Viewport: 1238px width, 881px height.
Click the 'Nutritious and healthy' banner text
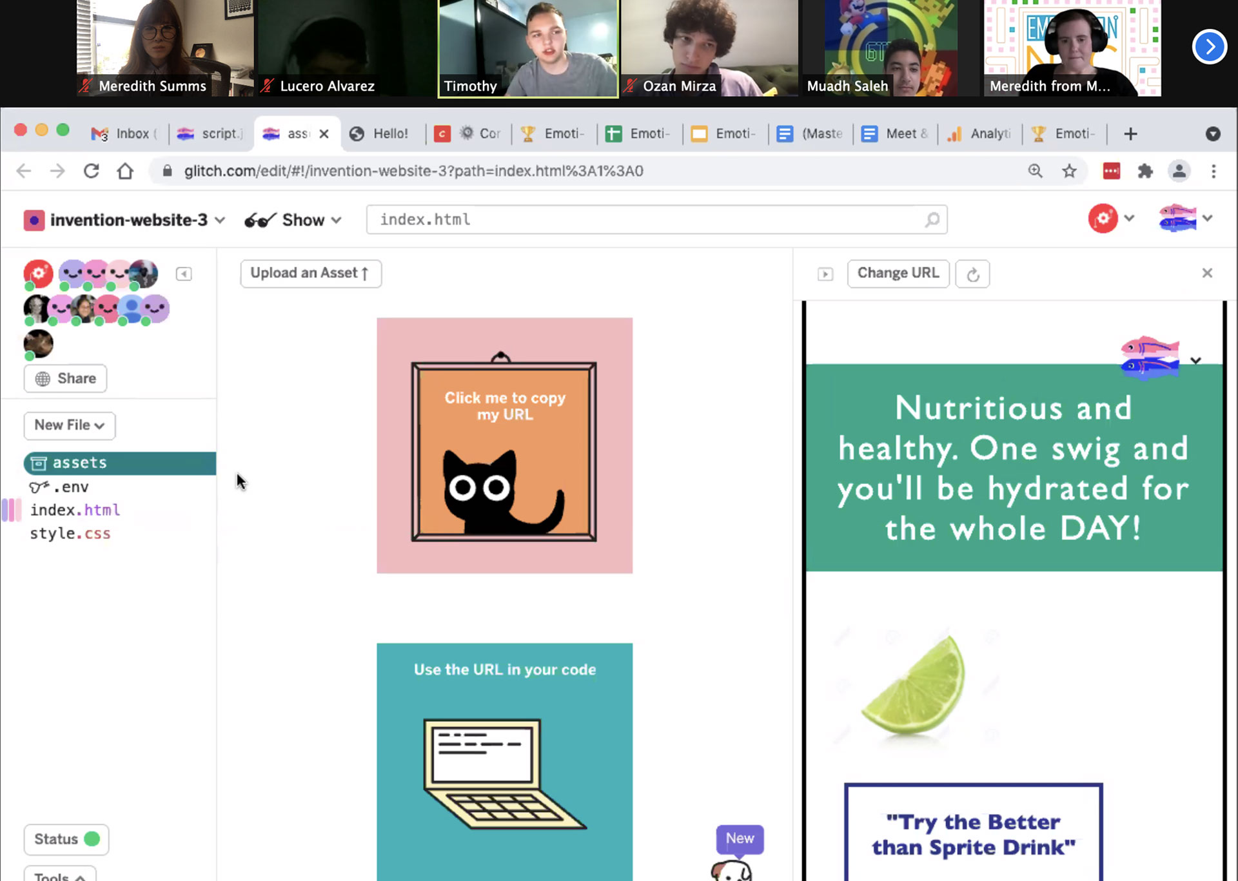pos(1014,468)
